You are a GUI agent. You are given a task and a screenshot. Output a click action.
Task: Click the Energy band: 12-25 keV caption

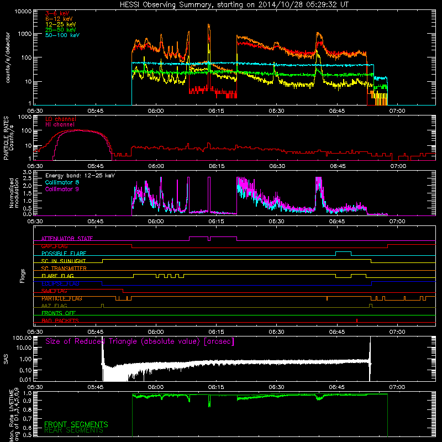click(80, 176)
